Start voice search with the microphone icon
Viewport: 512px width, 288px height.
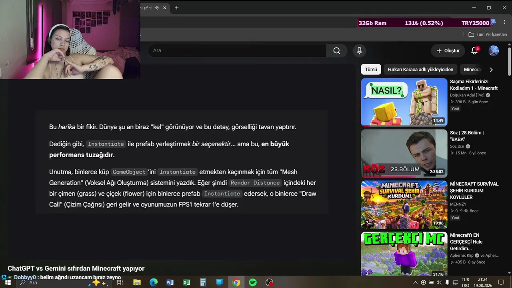(x=359, y=51)
